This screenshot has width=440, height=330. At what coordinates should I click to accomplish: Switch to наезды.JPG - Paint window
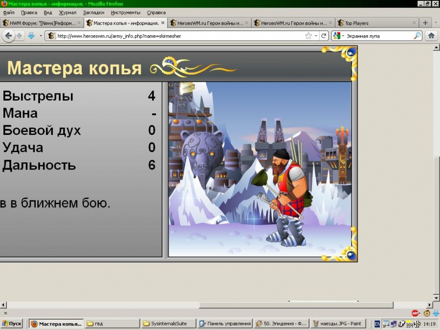pyautogui.click(x=337, y=324)
